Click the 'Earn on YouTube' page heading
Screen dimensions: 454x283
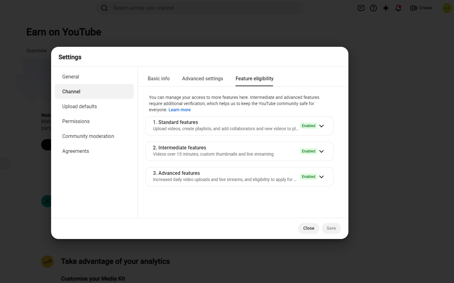(64, 32)
